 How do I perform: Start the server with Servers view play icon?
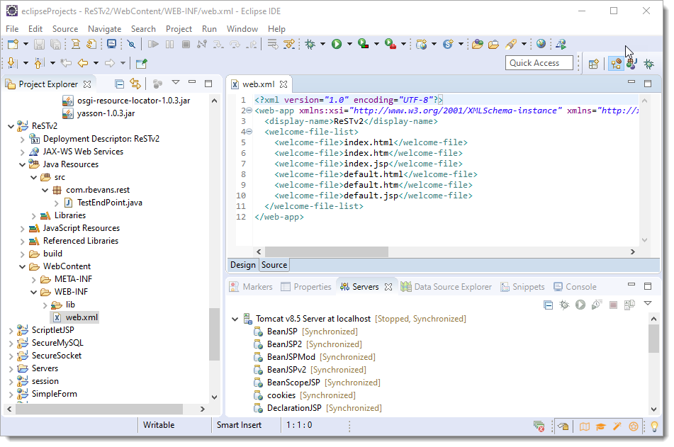tap(580, 305)
